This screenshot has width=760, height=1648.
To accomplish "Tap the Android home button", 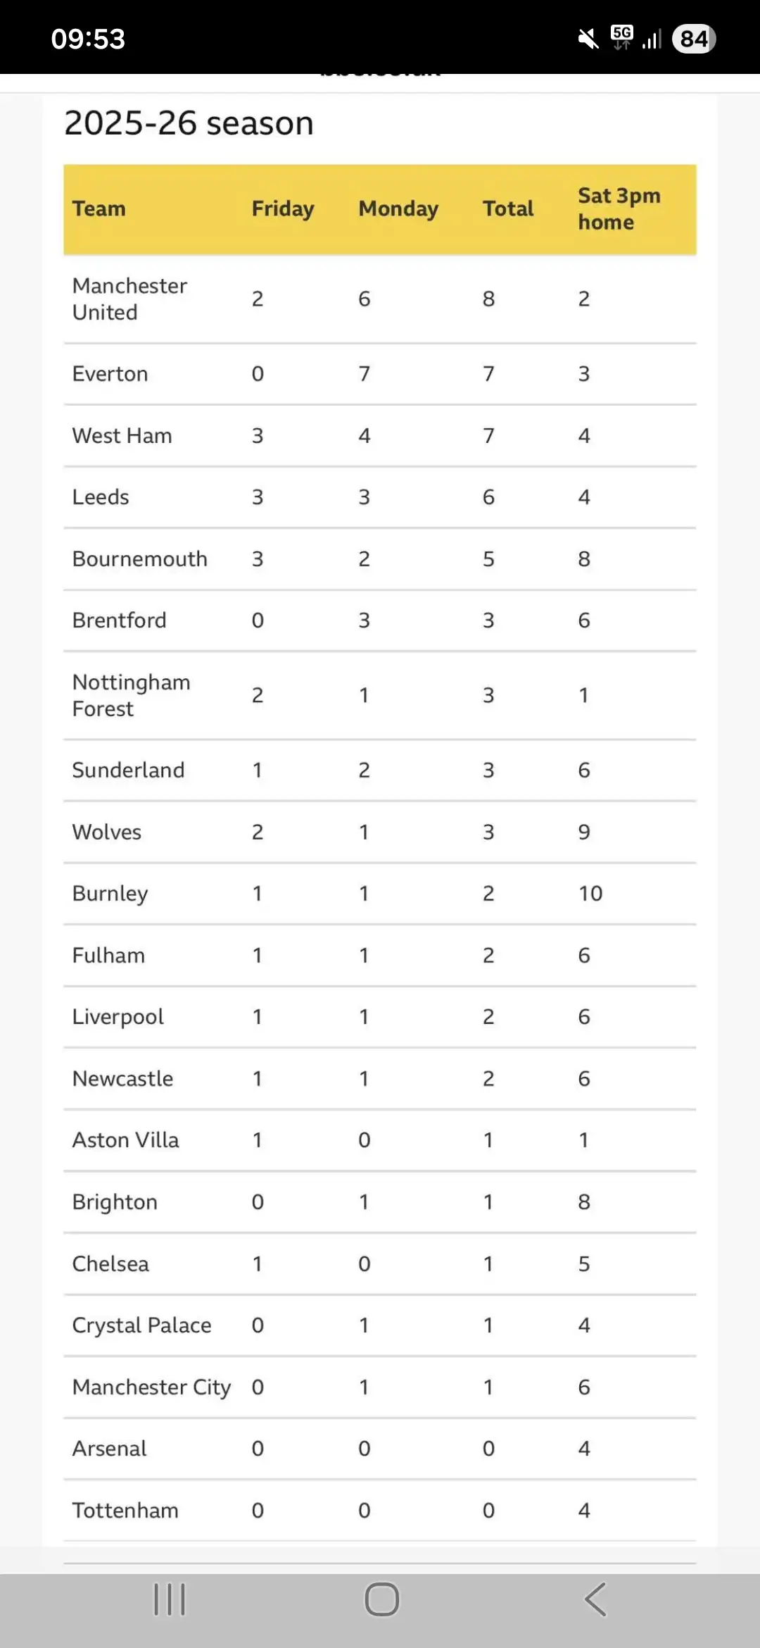I will click(x=381, y=1599).
